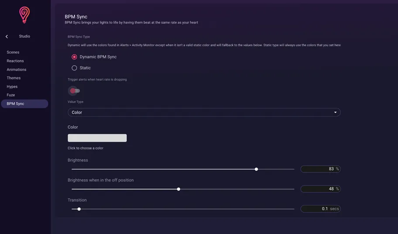Click the Brightness 83 percent field

321,169
